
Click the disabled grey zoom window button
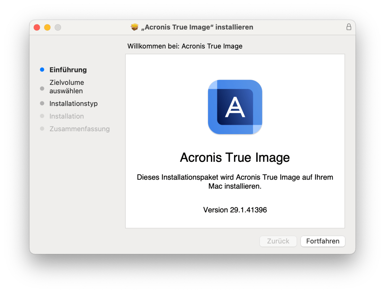58,27
